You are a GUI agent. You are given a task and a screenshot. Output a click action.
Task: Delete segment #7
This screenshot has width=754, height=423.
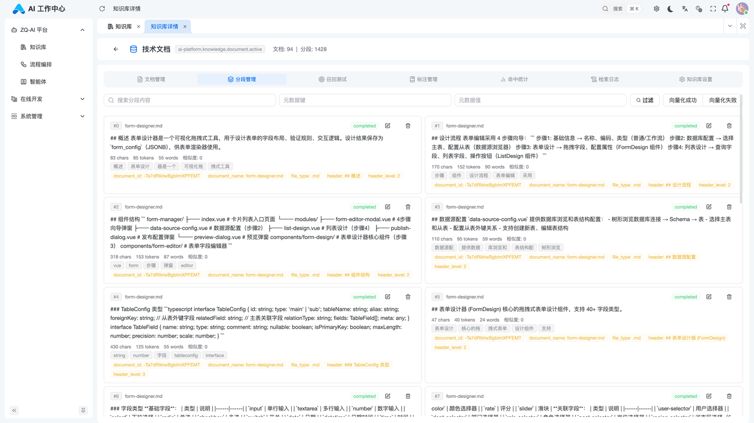pos(729,396)
